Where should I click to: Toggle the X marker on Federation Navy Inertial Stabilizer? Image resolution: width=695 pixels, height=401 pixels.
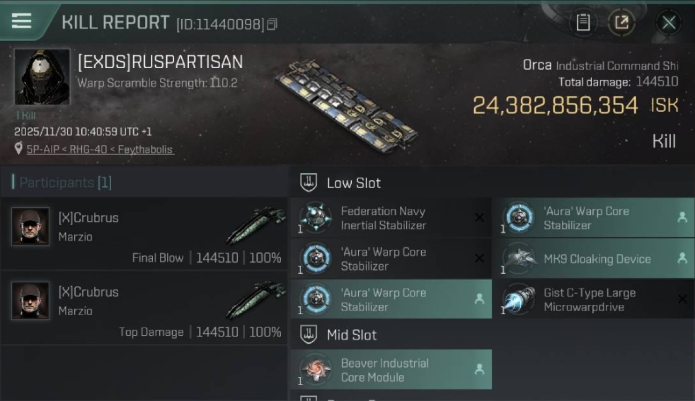pyautogui.click(x=479, y=218)
